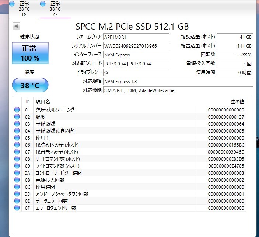
Task: Click status icon for row 0C 使用時間
Action: (x=17, y=187)
